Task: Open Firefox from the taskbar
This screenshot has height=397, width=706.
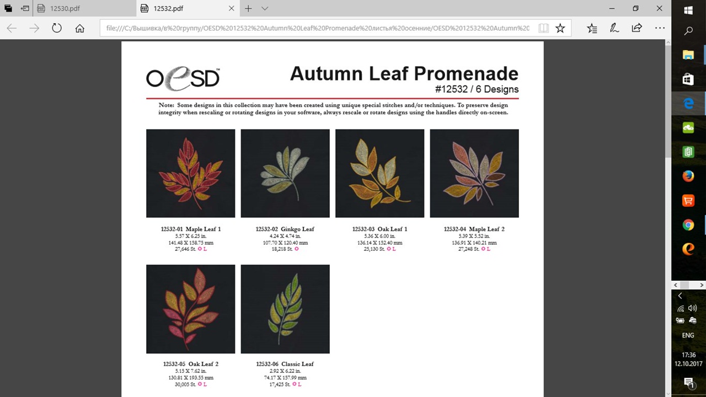Action: [x=688, y=176]
